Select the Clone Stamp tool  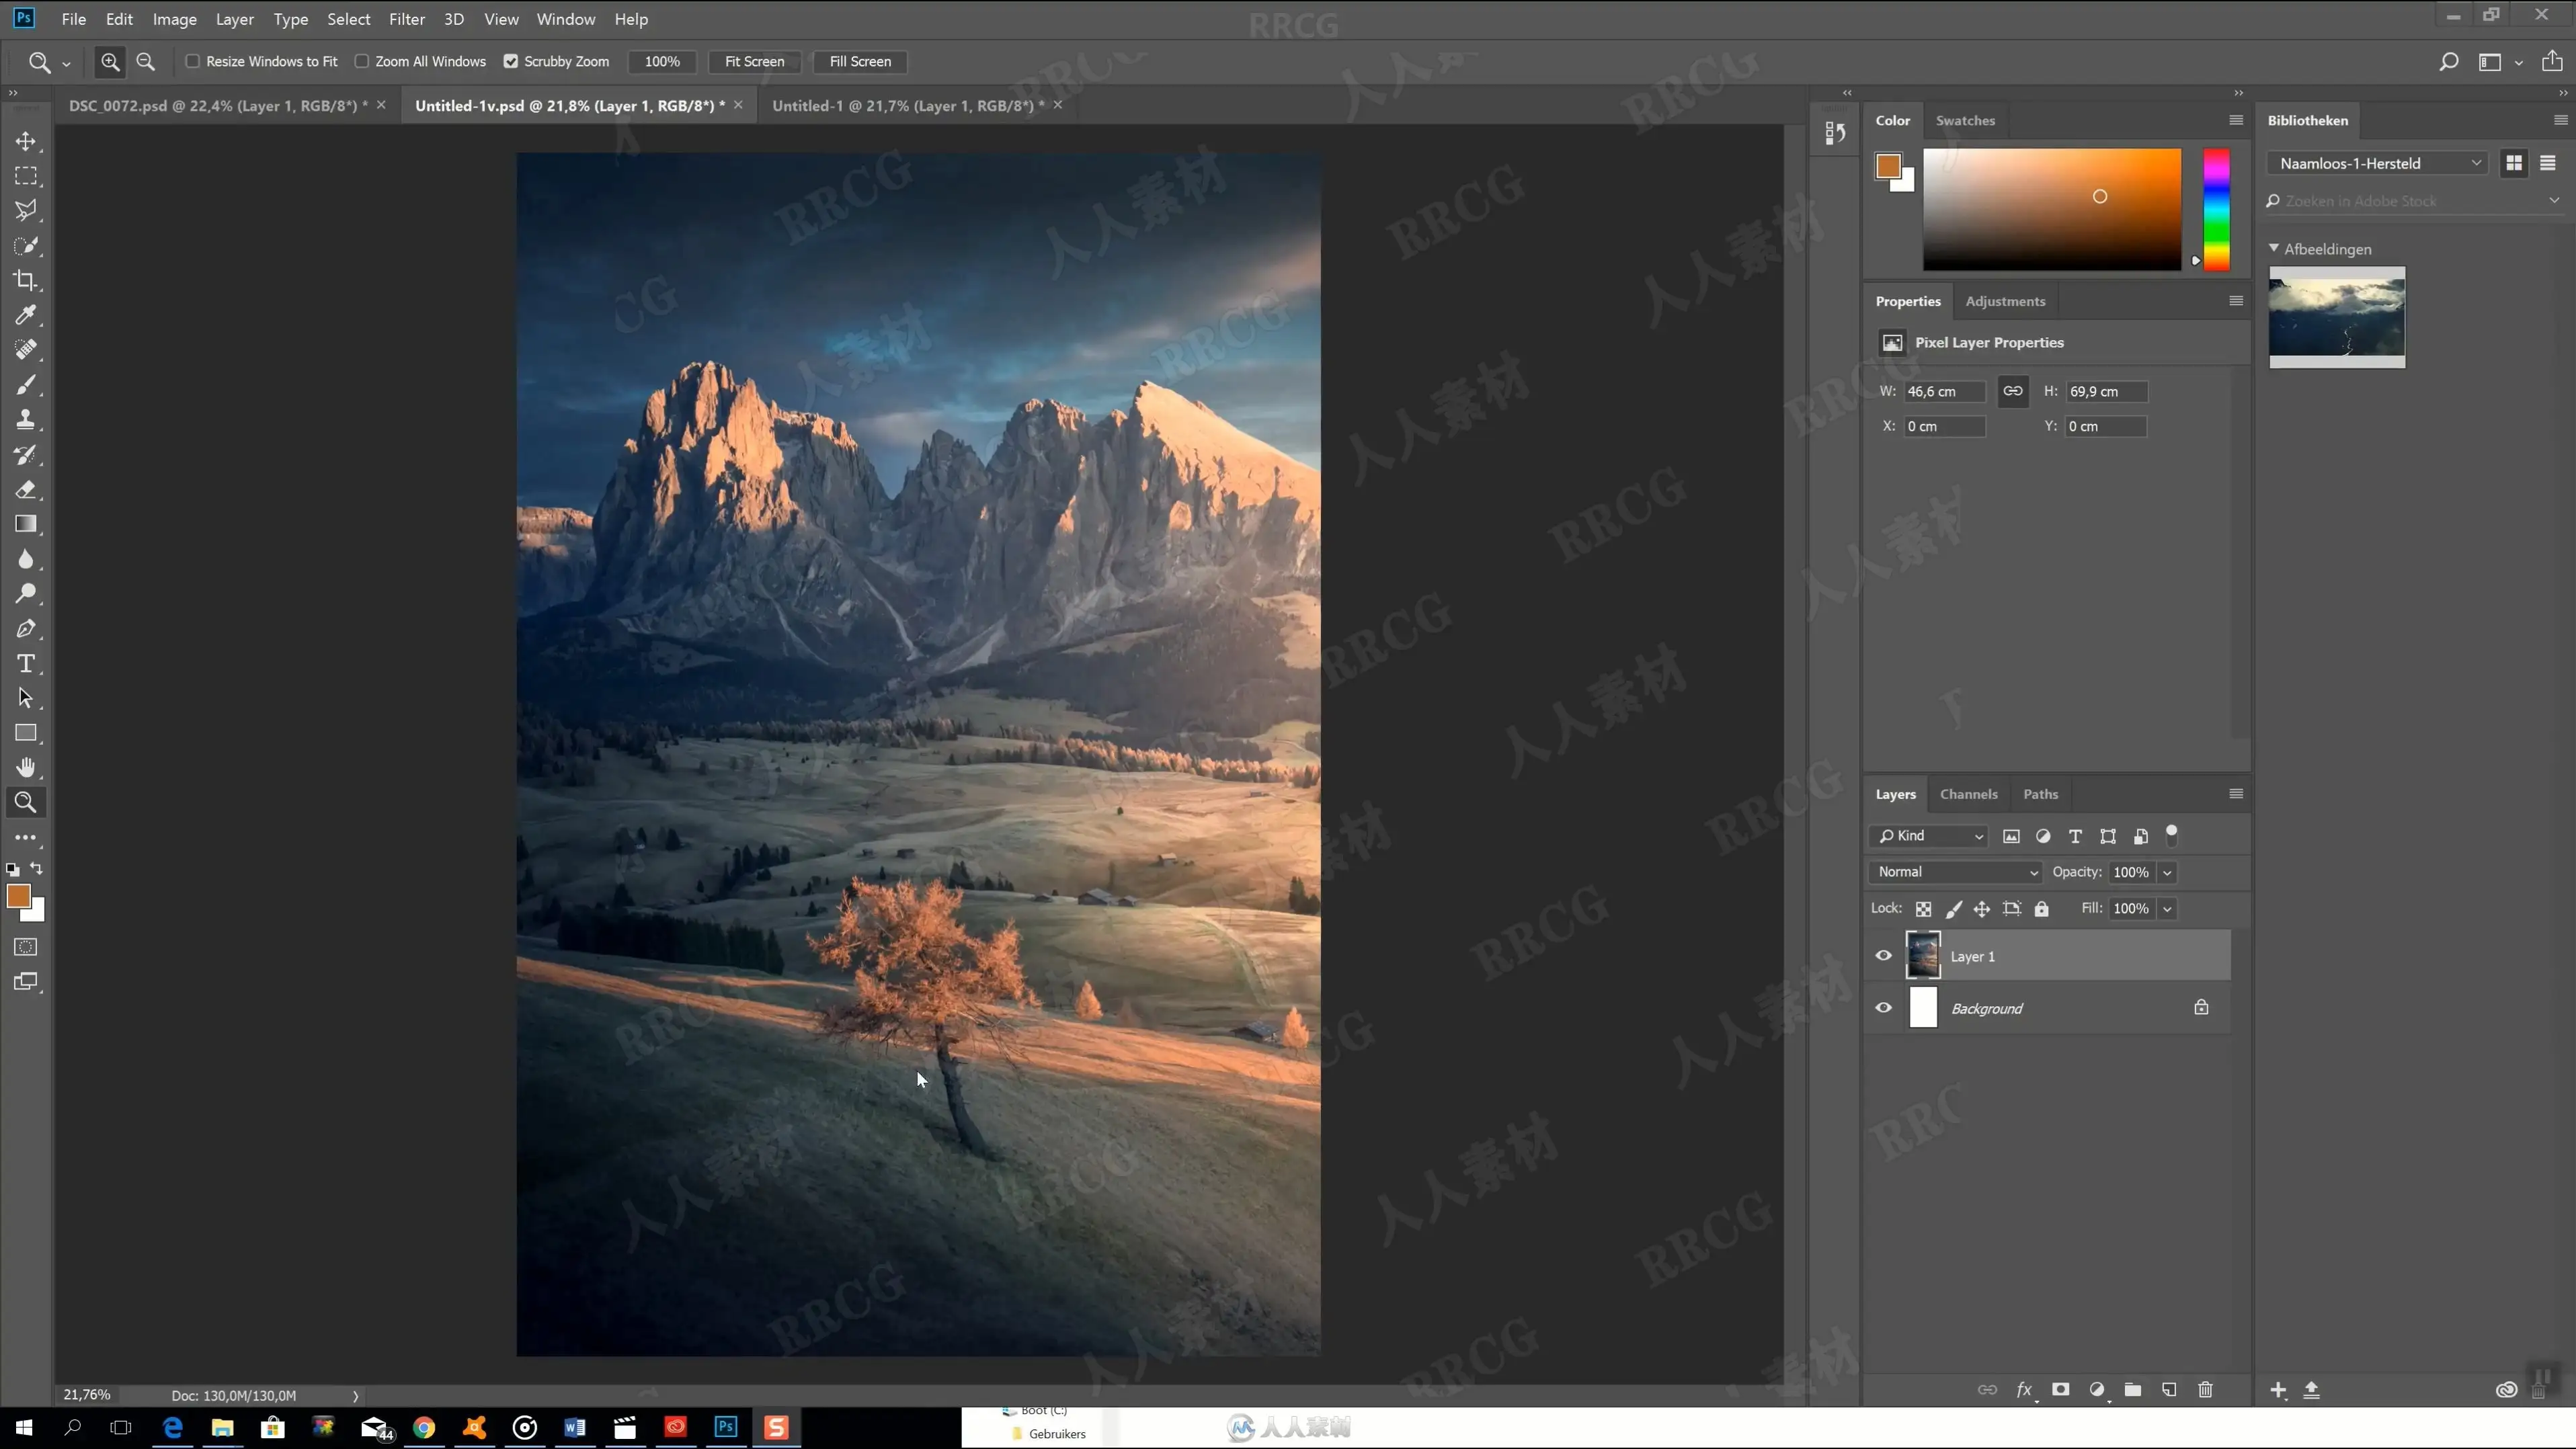tap(26, 420)
